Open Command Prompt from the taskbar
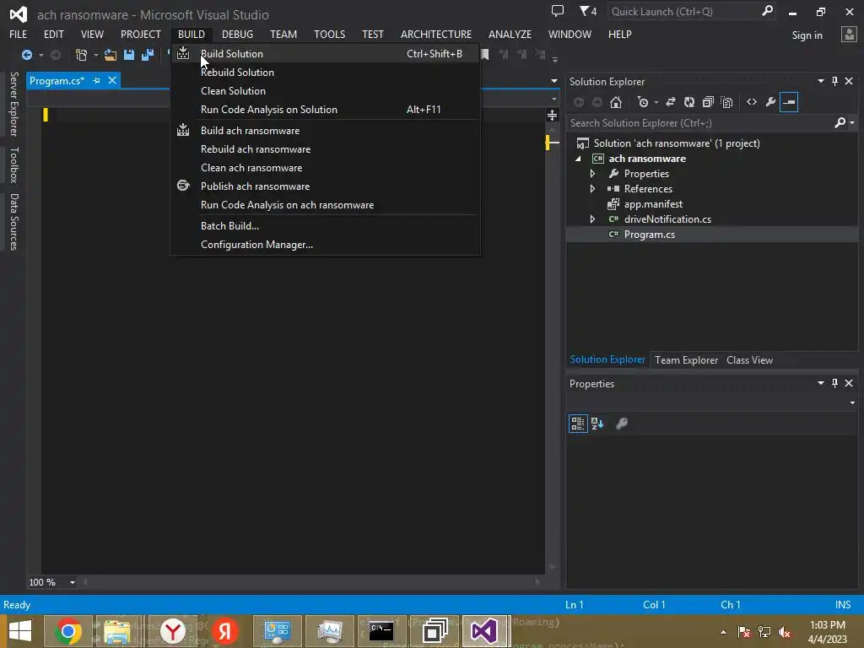 pos(381,631)
